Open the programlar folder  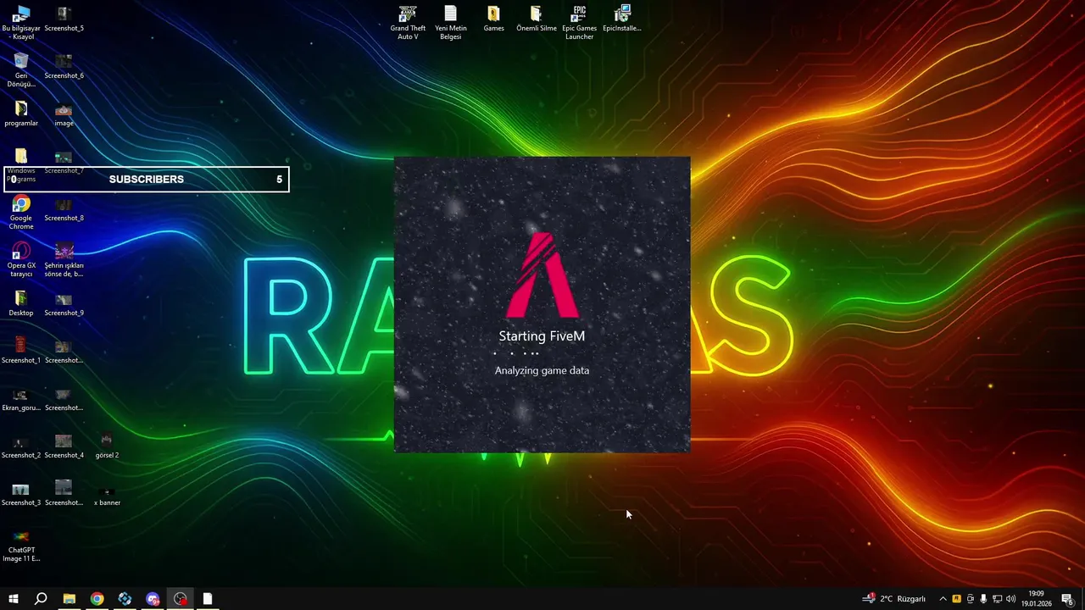(21, 114)
